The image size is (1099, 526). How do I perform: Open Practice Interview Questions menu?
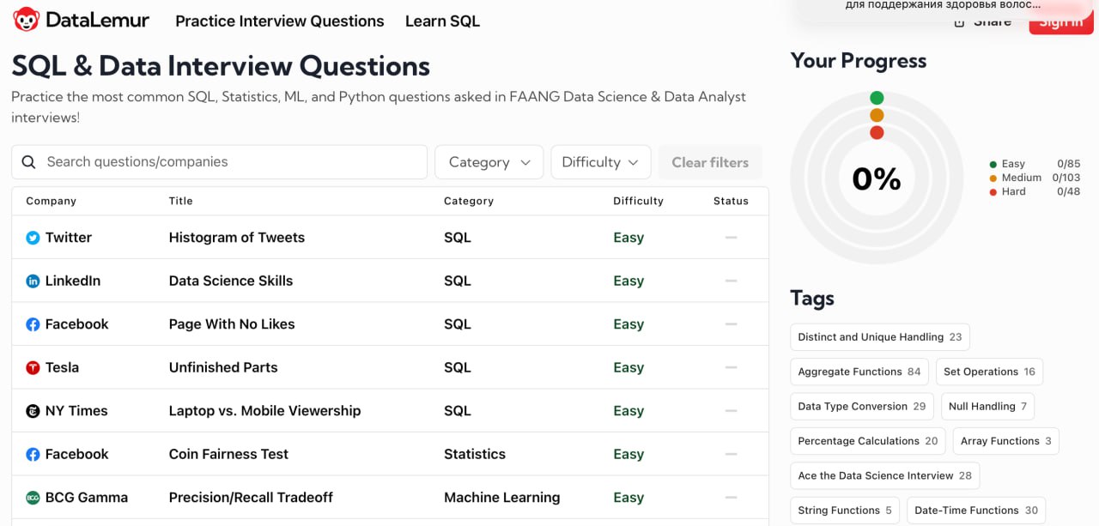point(279,21)
